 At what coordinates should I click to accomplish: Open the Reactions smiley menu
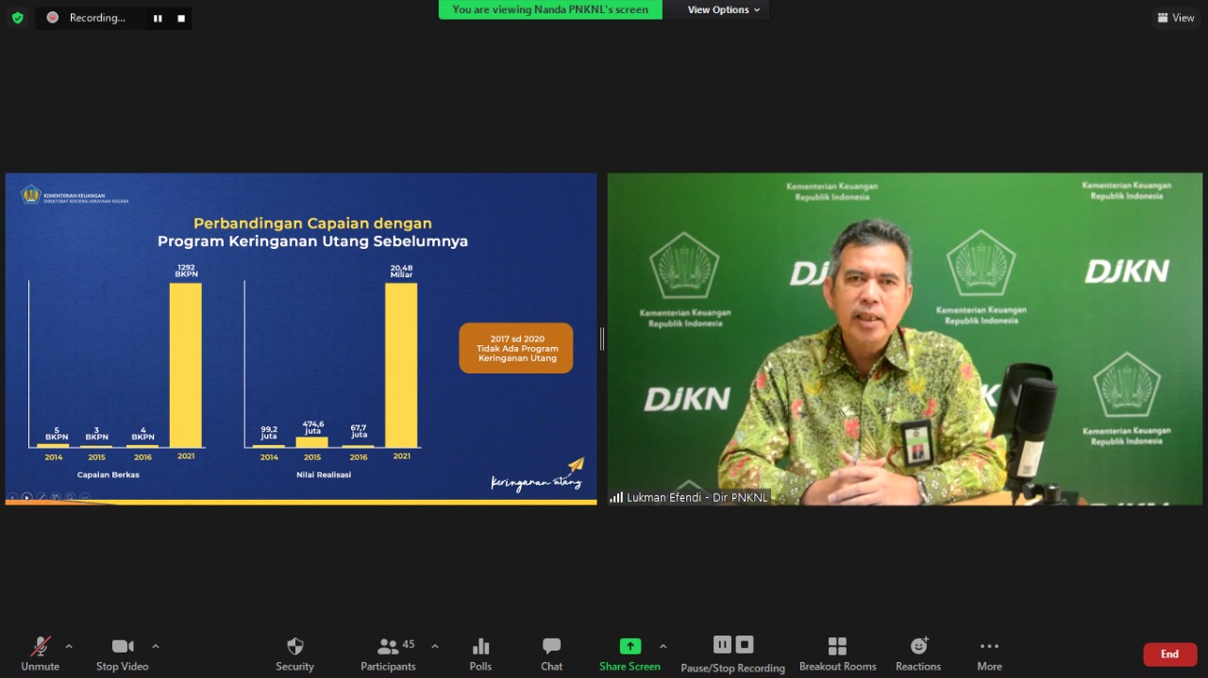[918, 653]
